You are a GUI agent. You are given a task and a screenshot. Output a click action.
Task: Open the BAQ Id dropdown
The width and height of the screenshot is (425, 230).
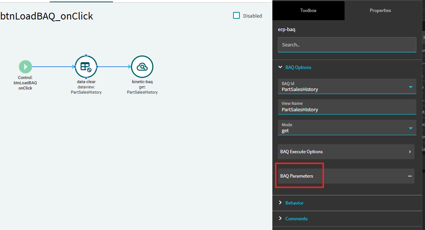pos(347,87)
